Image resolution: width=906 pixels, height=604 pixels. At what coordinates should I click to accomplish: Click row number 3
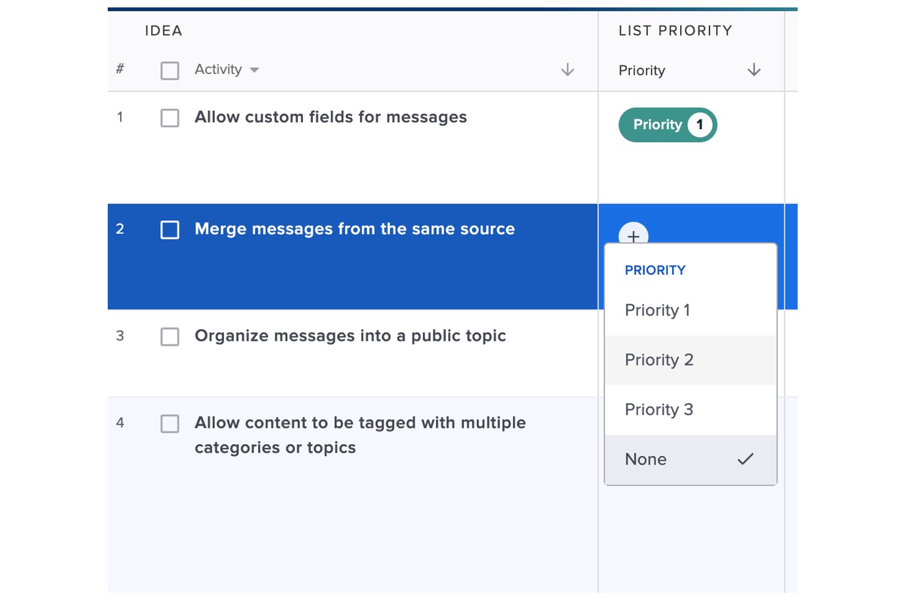(120, 335)
